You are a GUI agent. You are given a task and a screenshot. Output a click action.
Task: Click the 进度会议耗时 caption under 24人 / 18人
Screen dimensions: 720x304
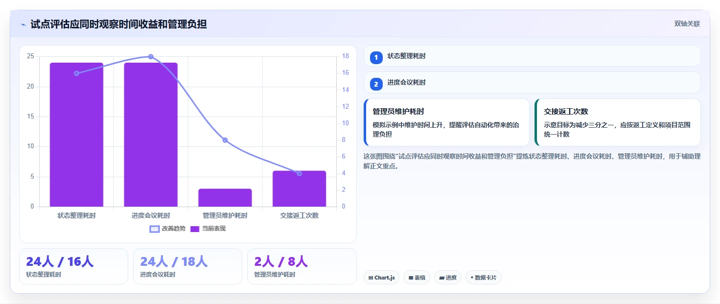pyautogui.click(x=158, y=275)
